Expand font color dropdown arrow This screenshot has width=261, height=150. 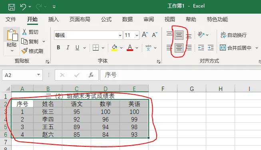point(137,48)
